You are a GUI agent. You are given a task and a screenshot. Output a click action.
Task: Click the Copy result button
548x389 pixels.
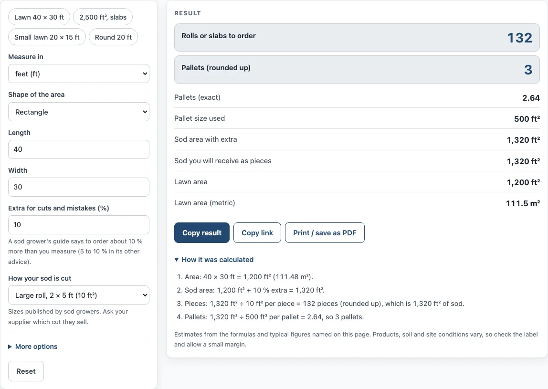click(202, 233)
